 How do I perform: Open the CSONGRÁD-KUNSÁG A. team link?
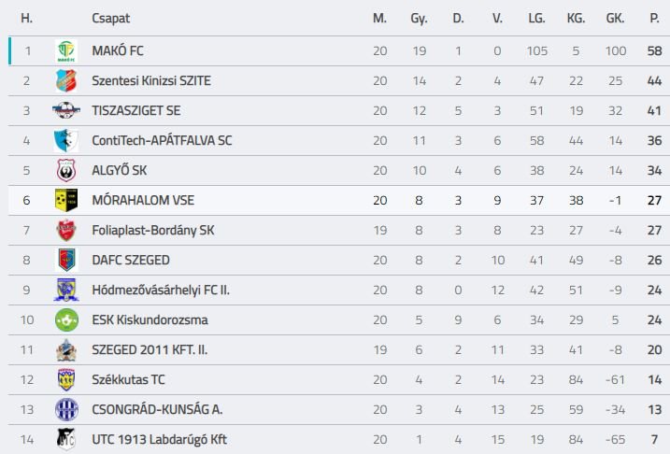click(157, 409)
